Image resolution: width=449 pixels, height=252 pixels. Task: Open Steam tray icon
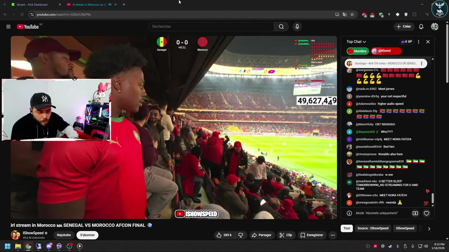(x=390, y=246)
